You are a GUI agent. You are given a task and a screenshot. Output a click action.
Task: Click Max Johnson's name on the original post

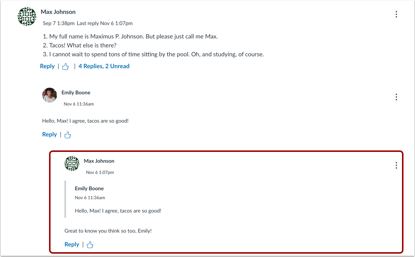click(x=58, y=12)
